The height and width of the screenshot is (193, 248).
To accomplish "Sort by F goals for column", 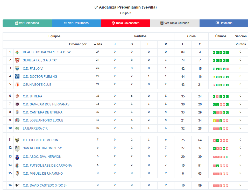I will pyautogui.click(x=183, y=44).
